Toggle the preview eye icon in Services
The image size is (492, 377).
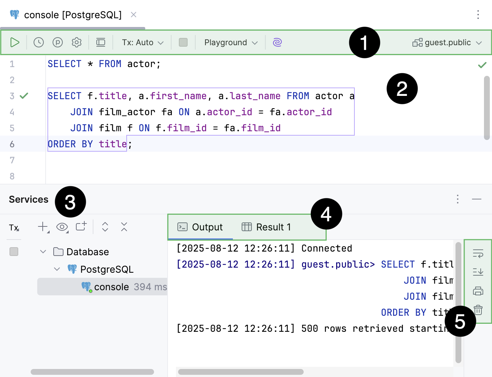tap(62, 227)
